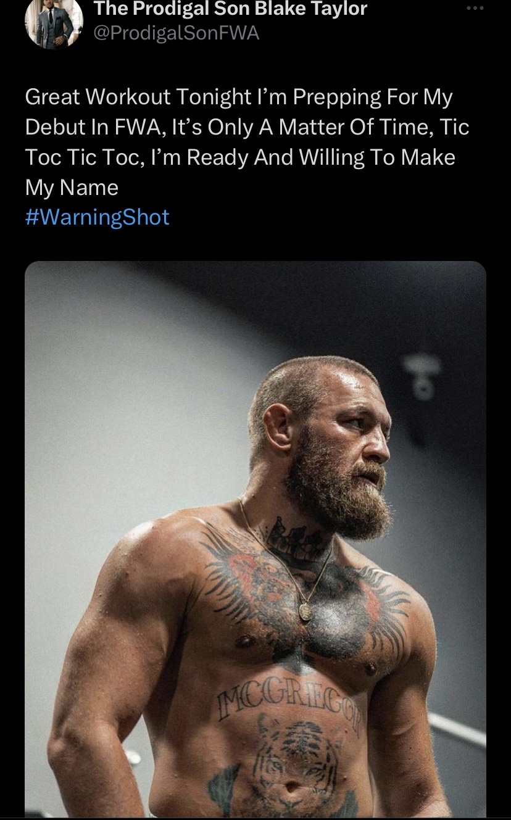Image resolution: width=511 pixels, height=820 pixels.
Task: Click the word "FWA" in the tweet body
Action: 135,127
